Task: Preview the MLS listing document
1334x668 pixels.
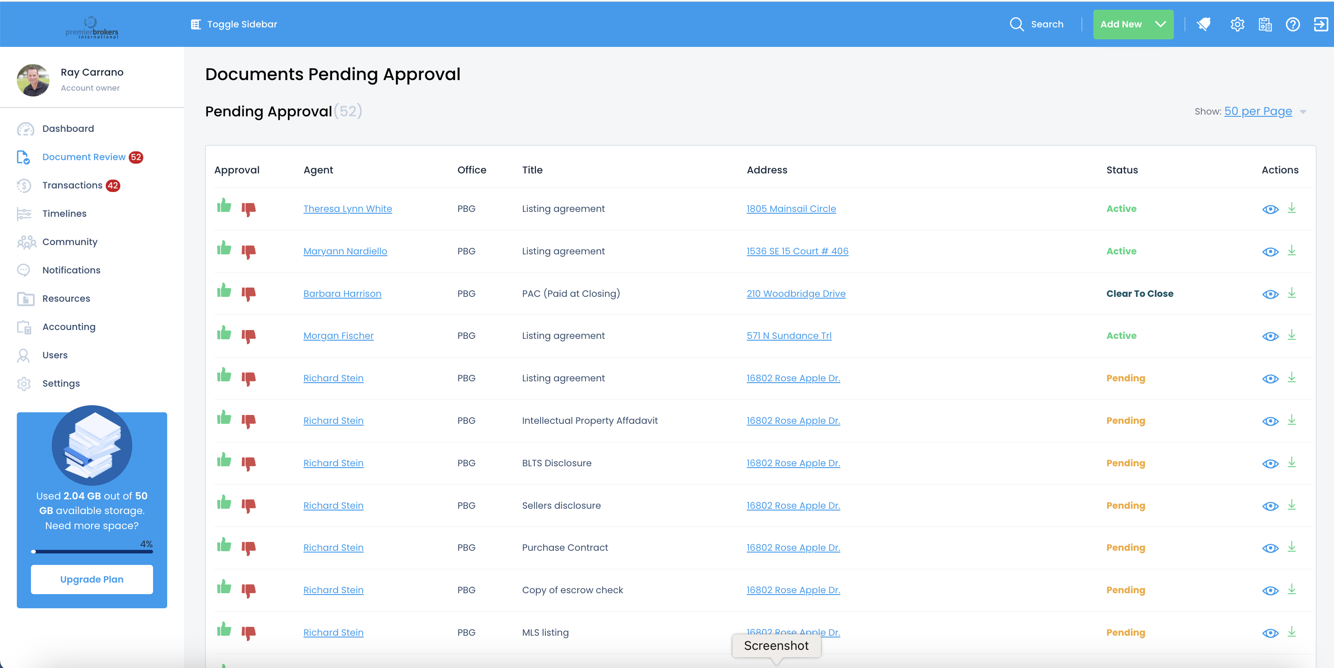Action: (1270, 633)
